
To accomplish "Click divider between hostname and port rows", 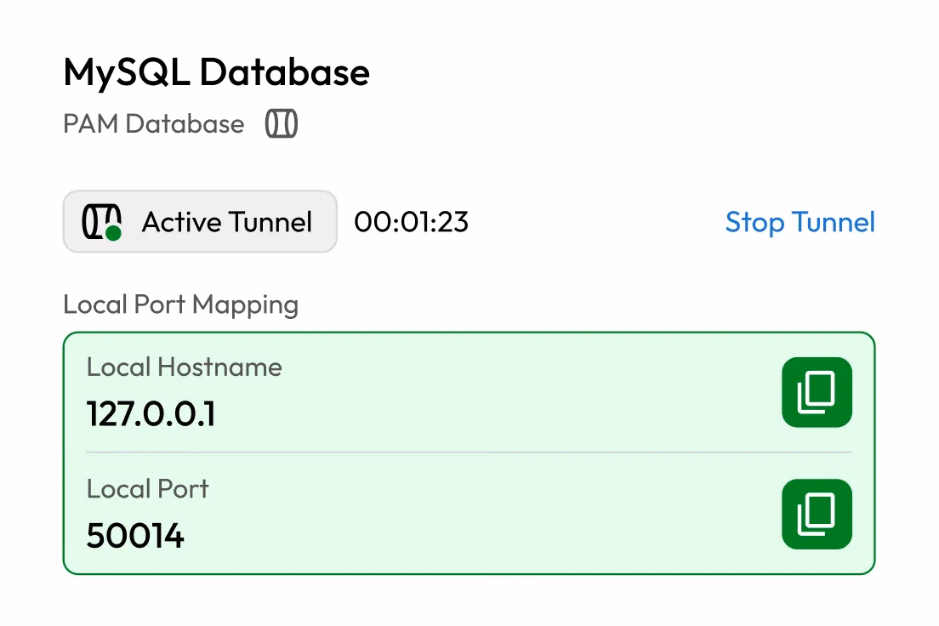I will pos(425,452).
